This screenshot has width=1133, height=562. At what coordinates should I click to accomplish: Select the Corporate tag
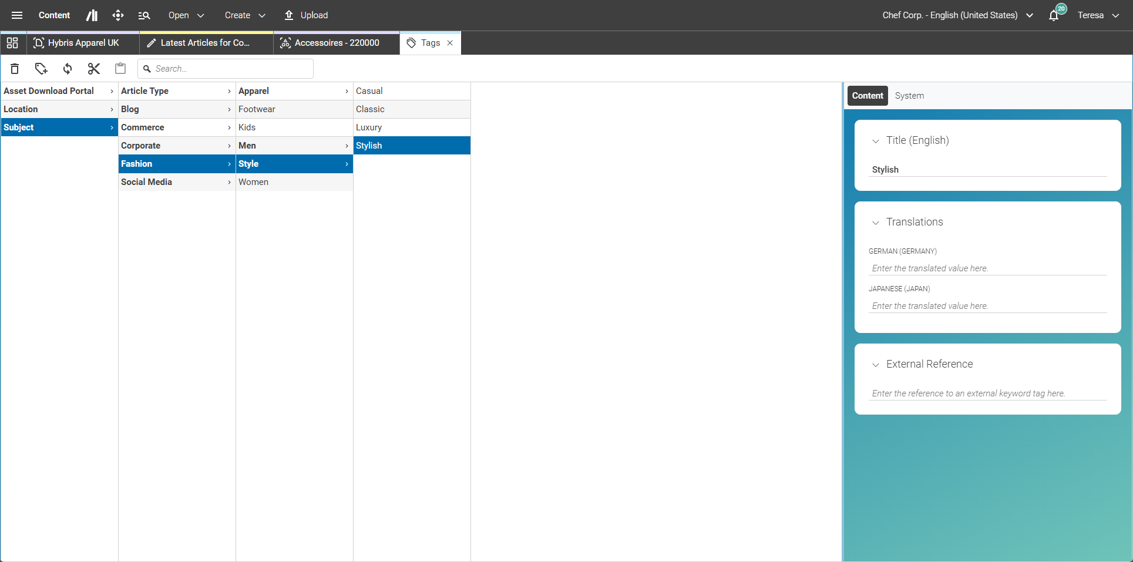[x=177, y=146]
